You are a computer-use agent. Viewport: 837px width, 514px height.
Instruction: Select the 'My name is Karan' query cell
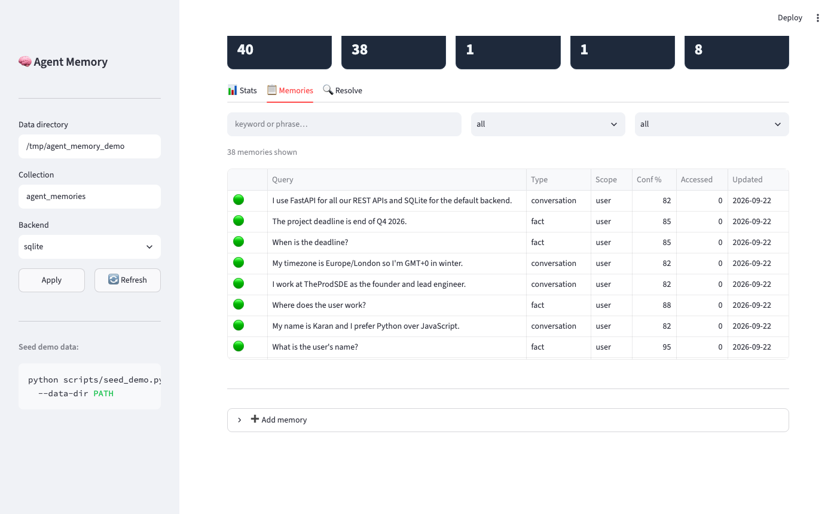pos(396,326)
